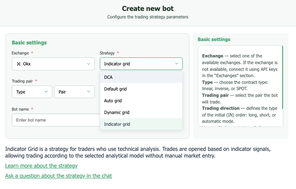Click the Pair field chevron arrow

point(88,92)
